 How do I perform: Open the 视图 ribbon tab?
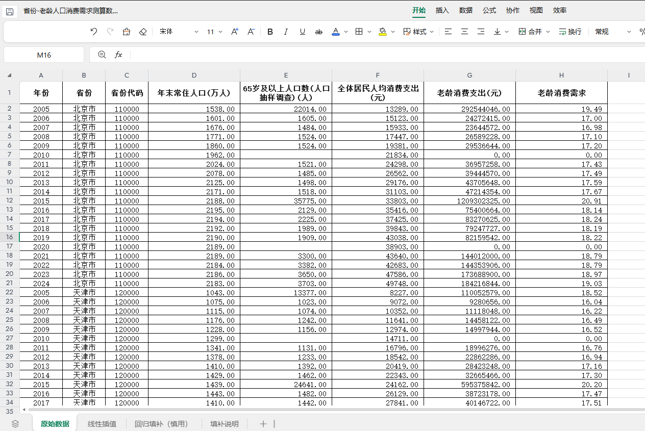coord(536,10)
